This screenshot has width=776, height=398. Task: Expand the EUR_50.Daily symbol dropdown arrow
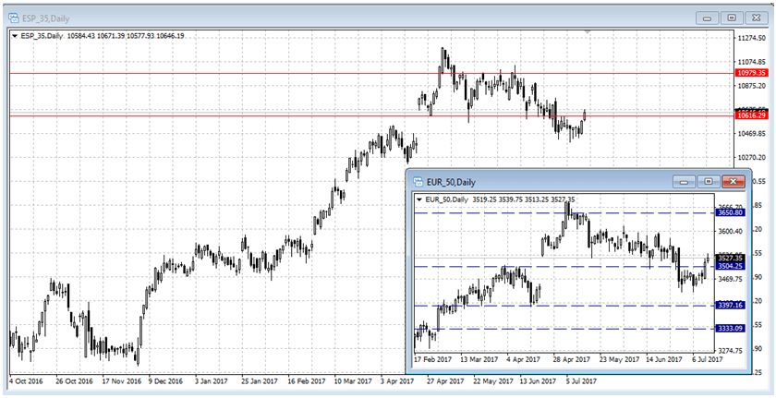[420, 199]
